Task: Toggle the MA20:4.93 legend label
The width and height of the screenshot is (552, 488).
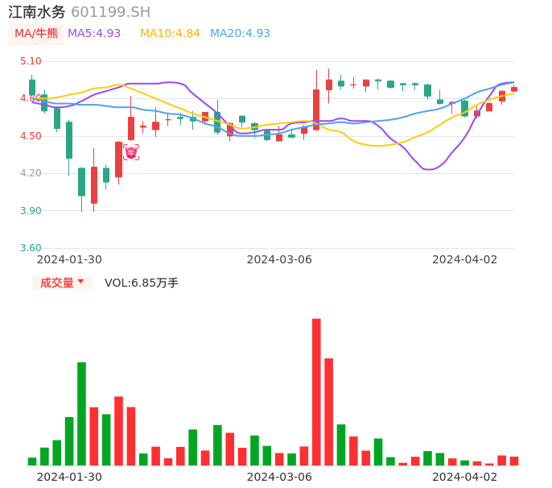Action: click(240, 34)
